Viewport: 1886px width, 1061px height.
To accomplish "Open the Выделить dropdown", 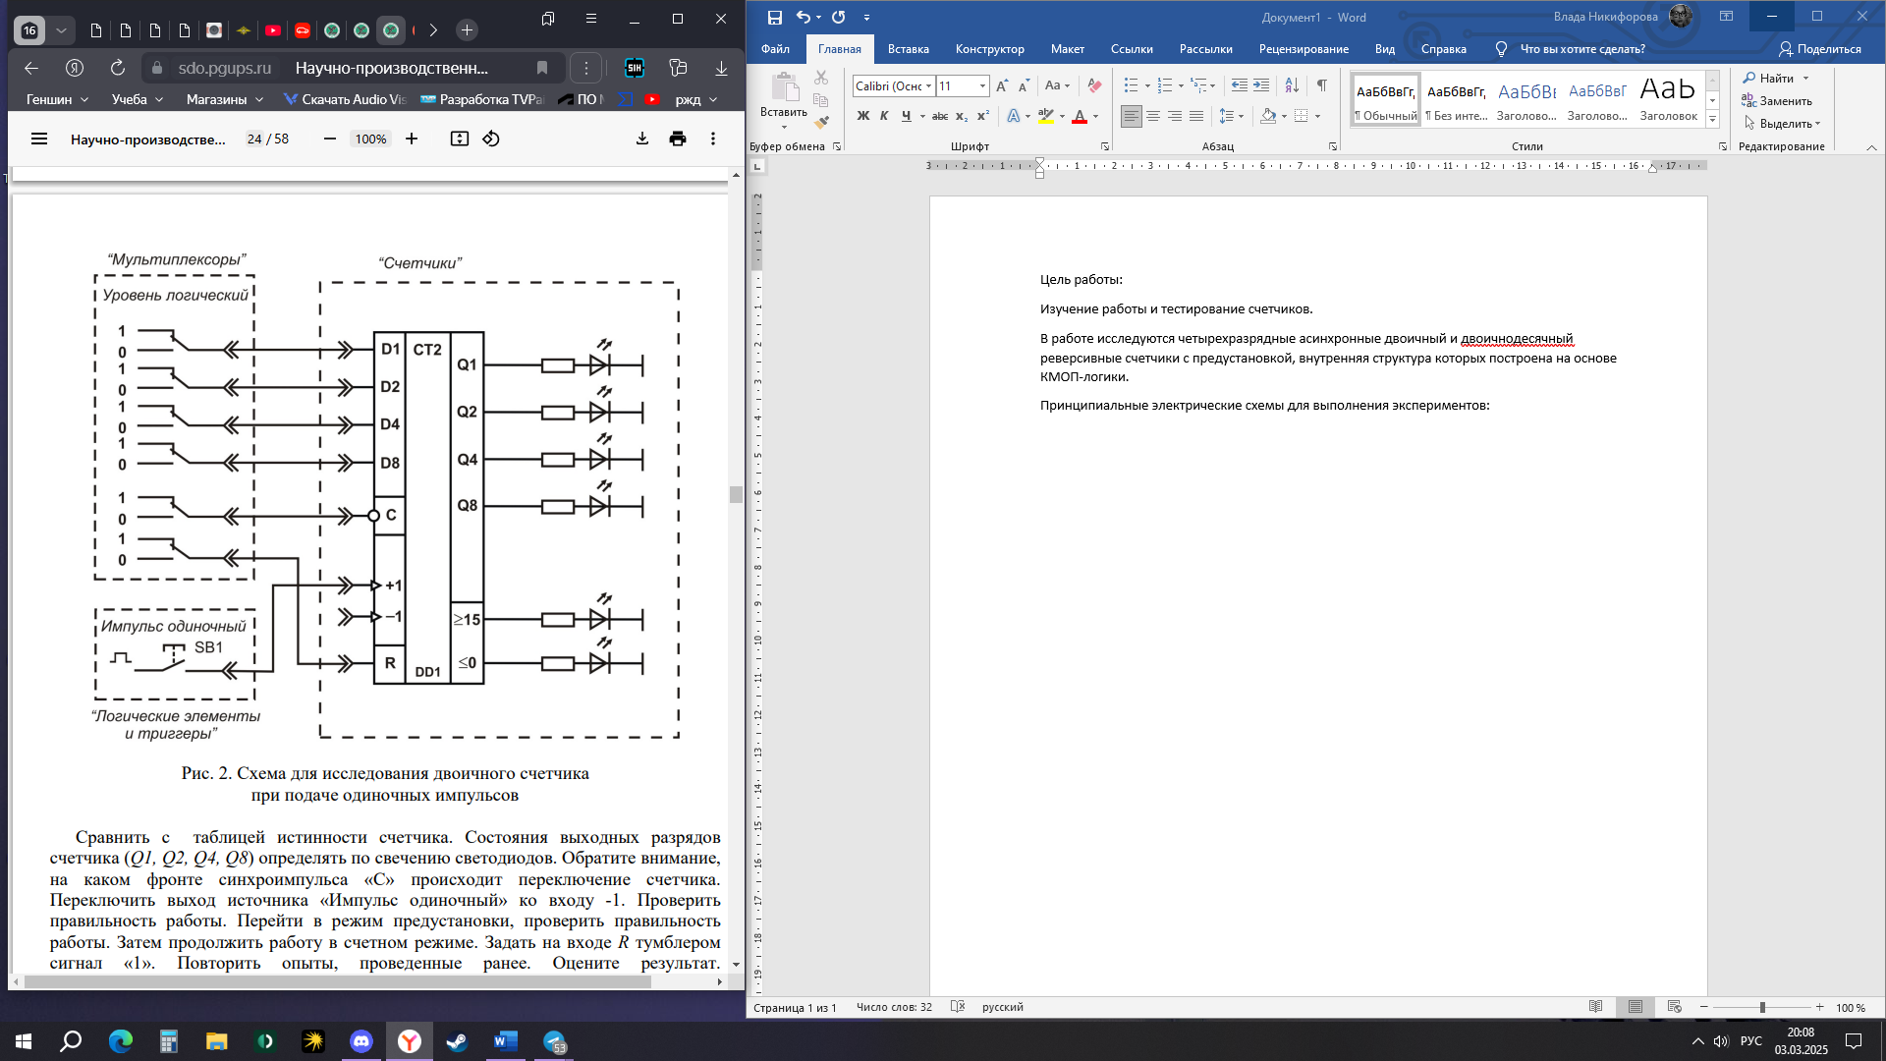I will (1783, 124).
